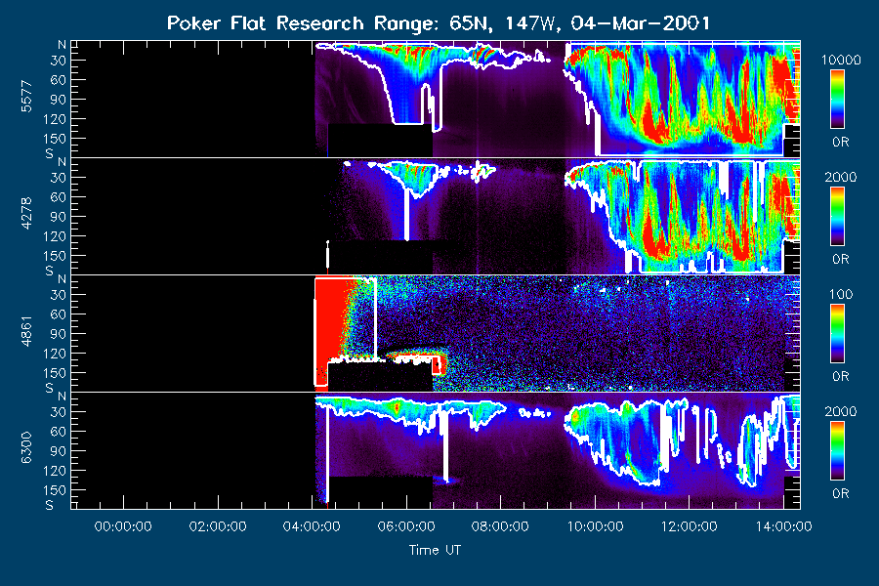879x586 pixels.
Task: Click the 5577 wavelength panel label
Action: 26,97
